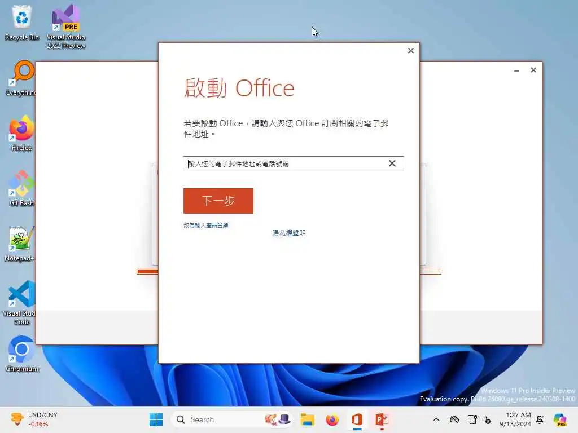Open the USD/CNY widget on the taskbar

pos(34,419)
